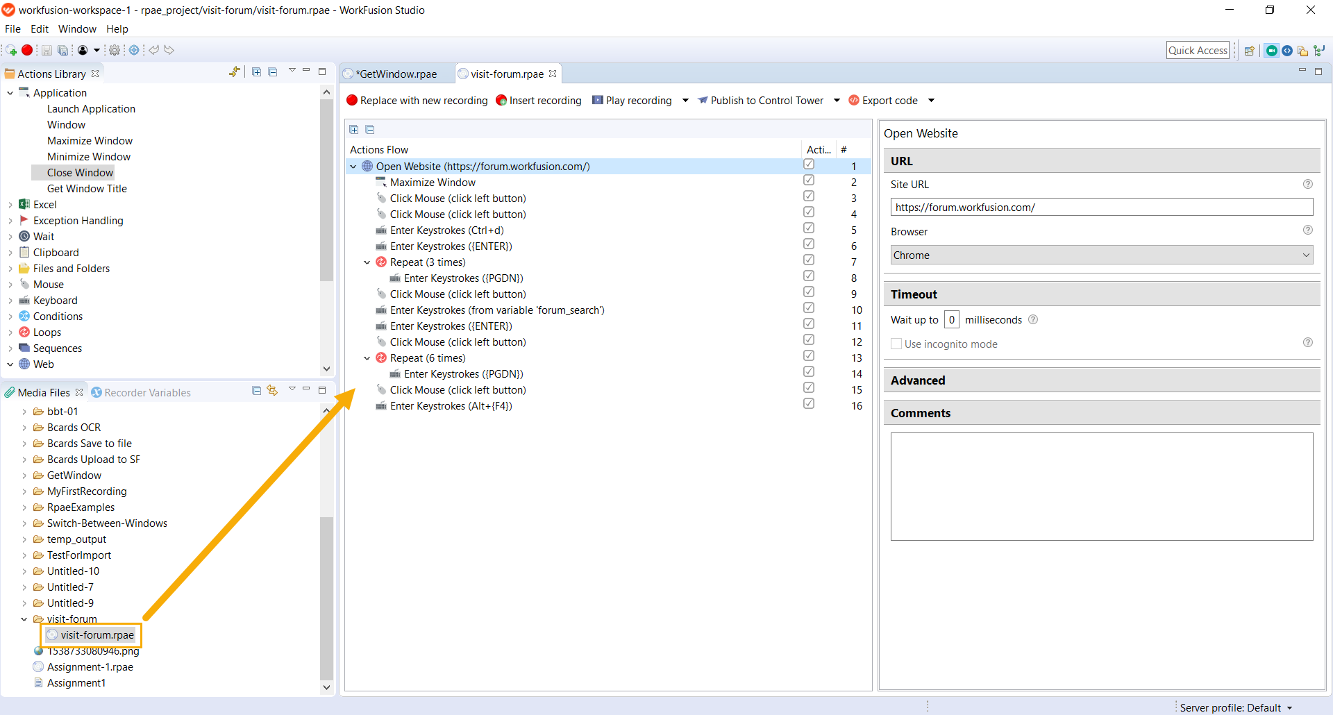Open Export code dropdown arrow
This screenshot has width=1333, height=715.
(x=931, y=101)
